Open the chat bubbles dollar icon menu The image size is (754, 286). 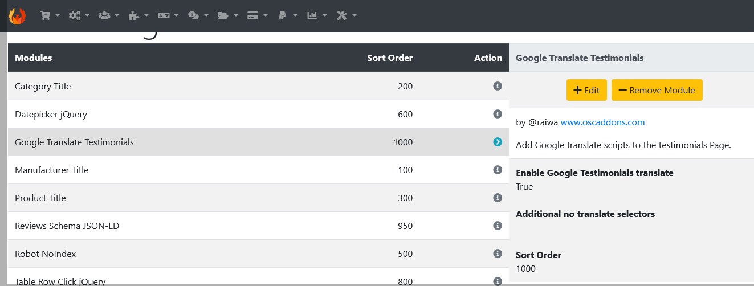(197, 15)
